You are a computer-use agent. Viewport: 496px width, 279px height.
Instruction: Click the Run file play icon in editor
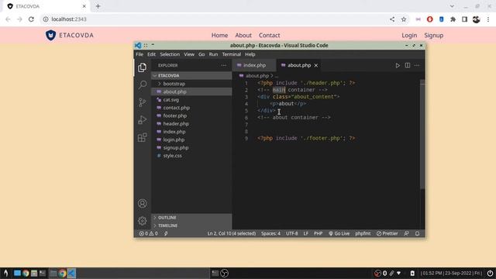[x=398, y=65]
